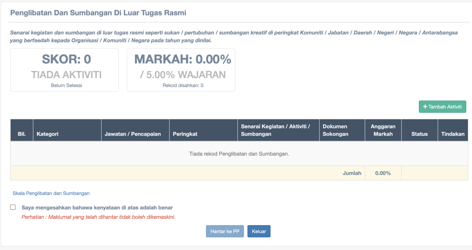Click the Penglibatan Dan Sumbangan page heading

pos(98,13)
